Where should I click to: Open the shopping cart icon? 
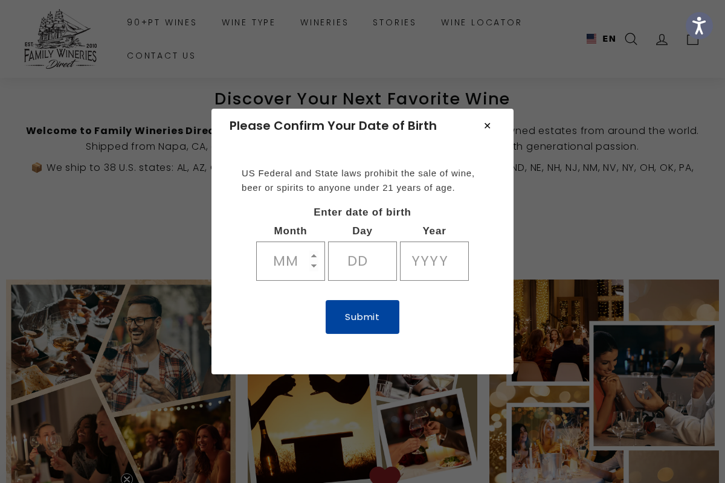692,39
